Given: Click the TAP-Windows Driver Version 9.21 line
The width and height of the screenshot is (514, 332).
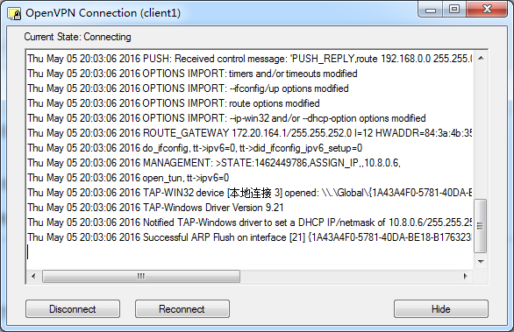Looking at the screenshot, I should coord(155,208).
